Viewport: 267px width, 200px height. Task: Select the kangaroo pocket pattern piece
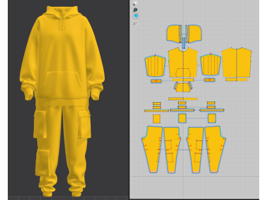coord(183,87)
